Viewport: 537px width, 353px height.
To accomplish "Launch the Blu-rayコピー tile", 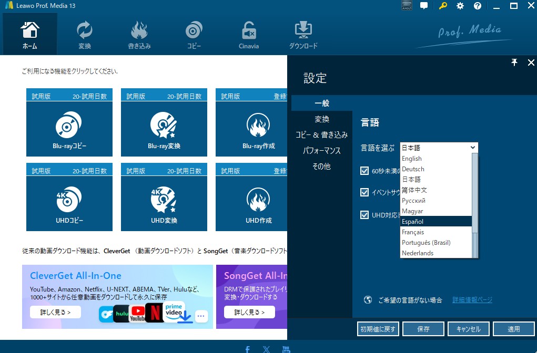I will [69, 122].
